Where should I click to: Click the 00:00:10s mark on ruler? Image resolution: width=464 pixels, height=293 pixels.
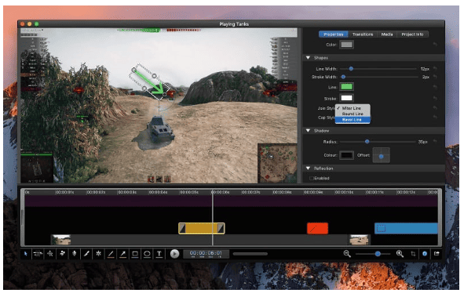click(345, 192)
